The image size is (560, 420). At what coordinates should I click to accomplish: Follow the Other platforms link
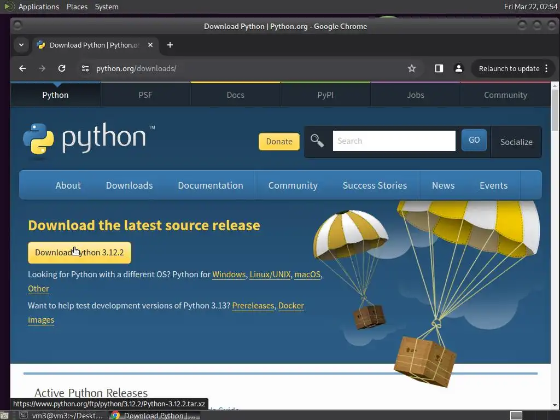[39, 289]
